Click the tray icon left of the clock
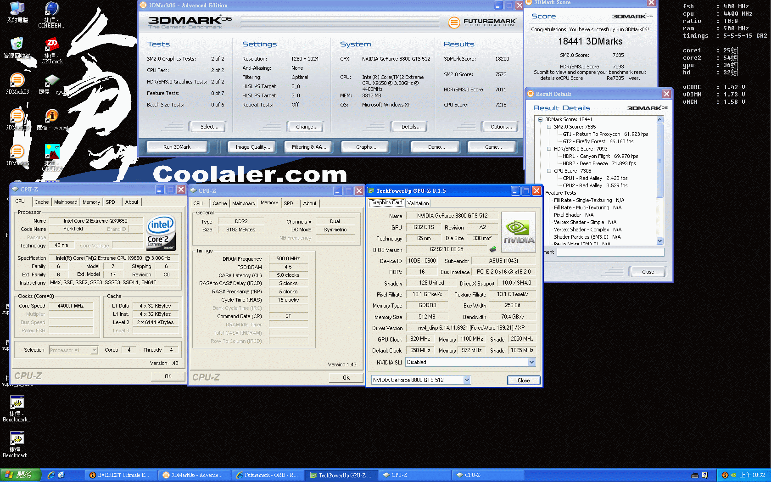The image size is (771, 482). (733, 475)
